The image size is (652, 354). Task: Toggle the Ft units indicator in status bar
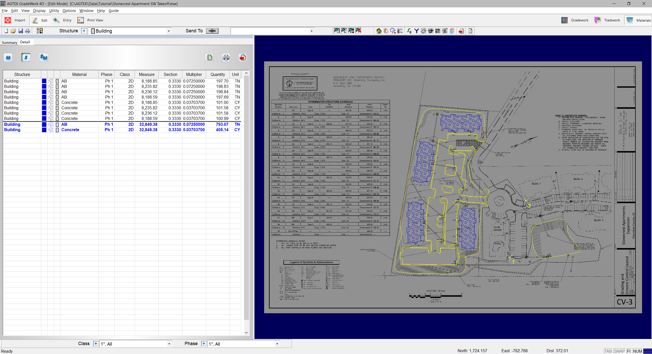coord(629,351)
